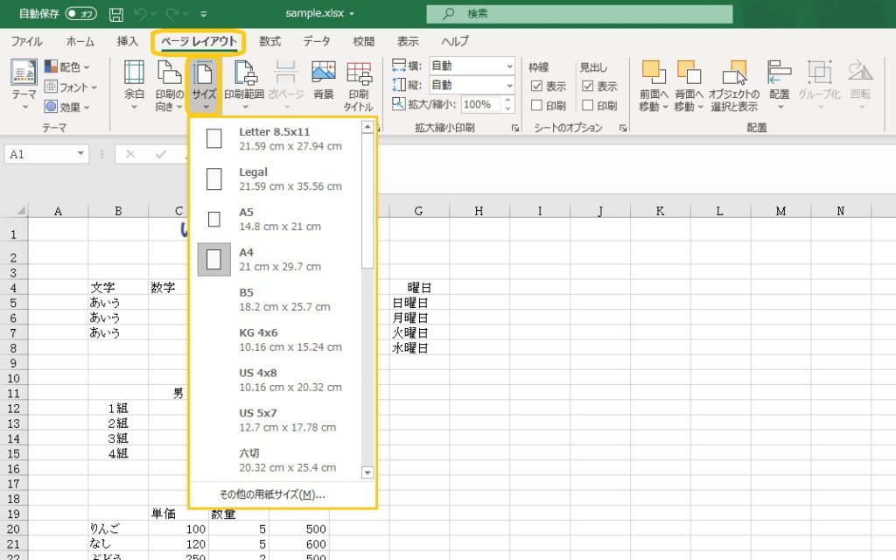Switch to the 数式 tab

click(269, 41)
